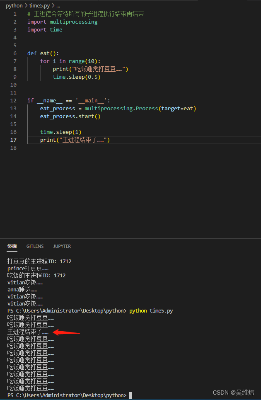Click the time5.py breadcrumb item
The height and width of the screenshot is (400, 261).
39,6
